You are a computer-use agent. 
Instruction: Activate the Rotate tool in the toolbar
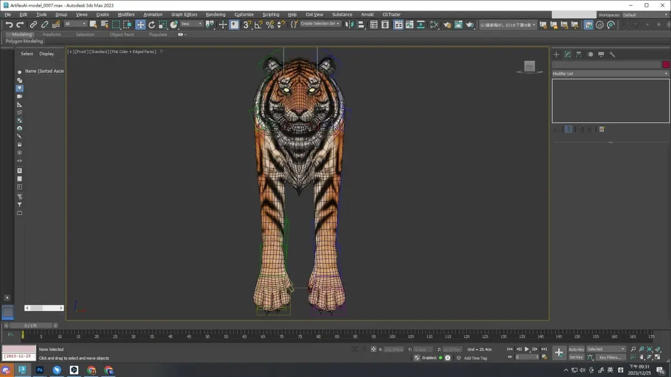click(x=152, y=25)
